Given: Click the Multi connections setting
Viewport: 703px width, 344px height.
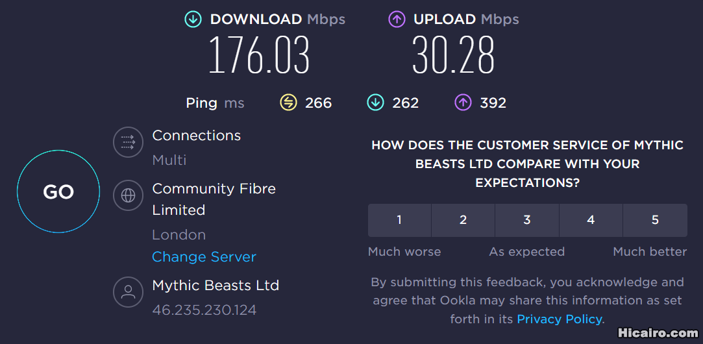Looking at the screenshot, I should point(169,160).
